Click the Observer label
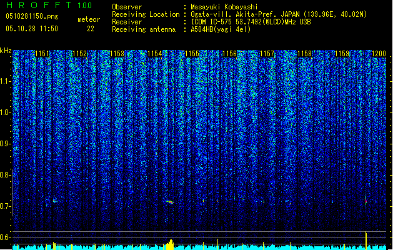Image resolution: width=393 pixels, height=250 pixels. point(127,7)
